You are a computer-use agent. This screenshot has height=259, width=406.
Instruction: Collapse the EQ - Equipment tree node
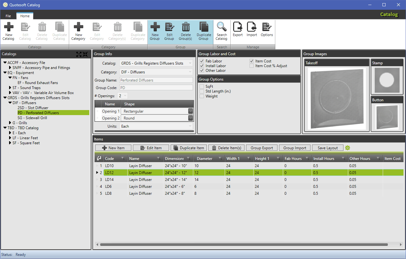(5, 73)
